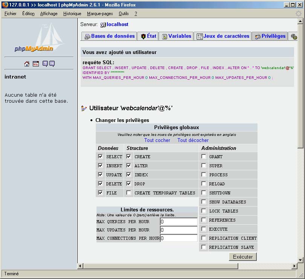The height and width of the screenshot is (279, 305).
Task: Uncheck the UPDATE privilege
Action: click(x=100, y=174)
